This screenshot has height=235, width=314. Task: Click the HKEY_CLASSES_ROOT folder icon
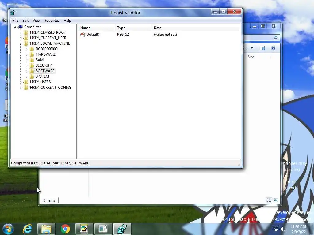pyautogui.click(x=26, y=32)
